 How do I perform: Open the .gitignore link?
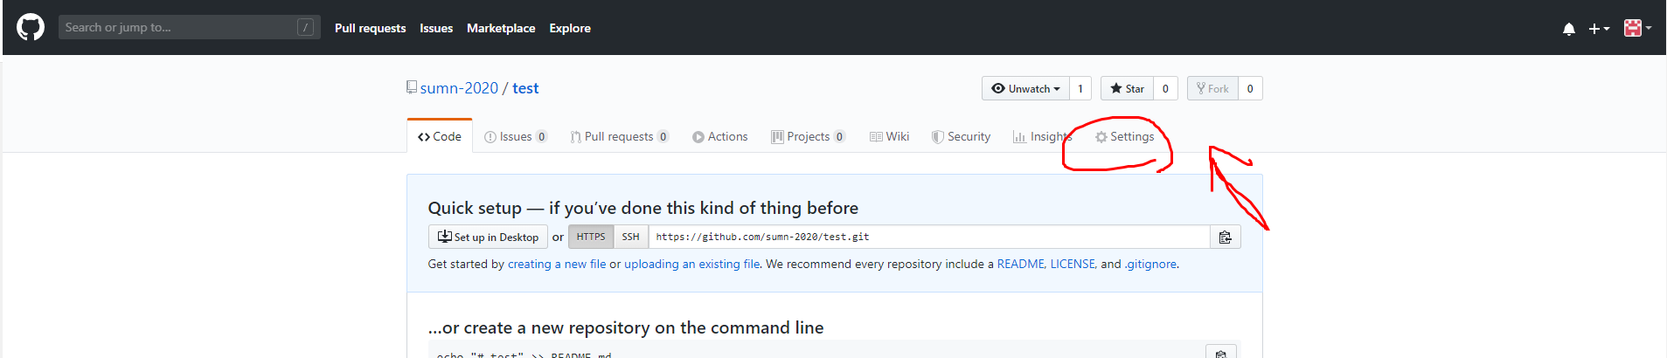pos(1150,264)
